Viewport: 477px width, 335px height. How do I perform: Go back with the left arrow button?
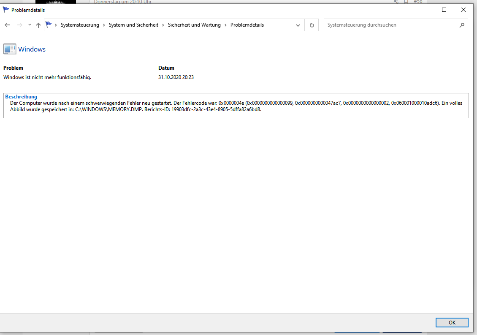pos(7,25)
